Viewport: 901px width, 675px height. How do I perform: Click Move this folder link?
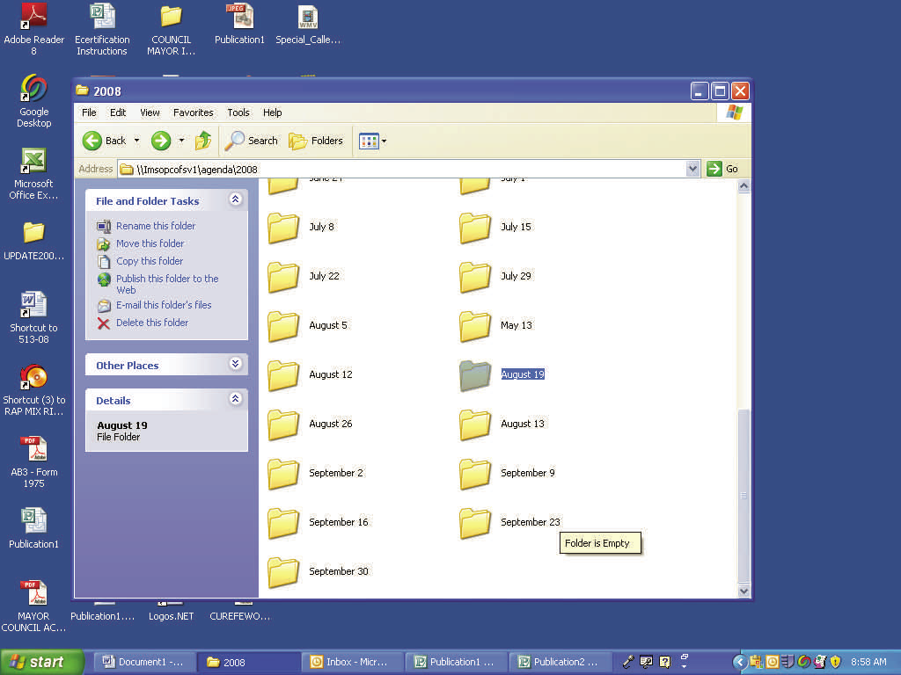(150, 244)
